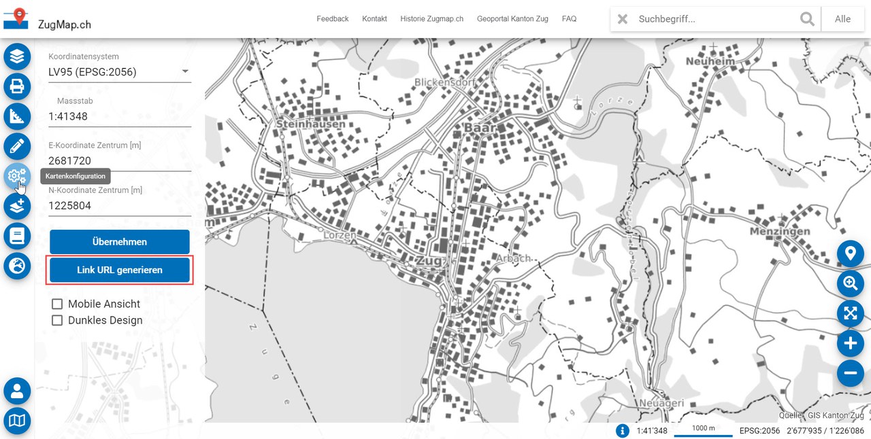
Task: Click the print map icon
Action: point(17,86)
